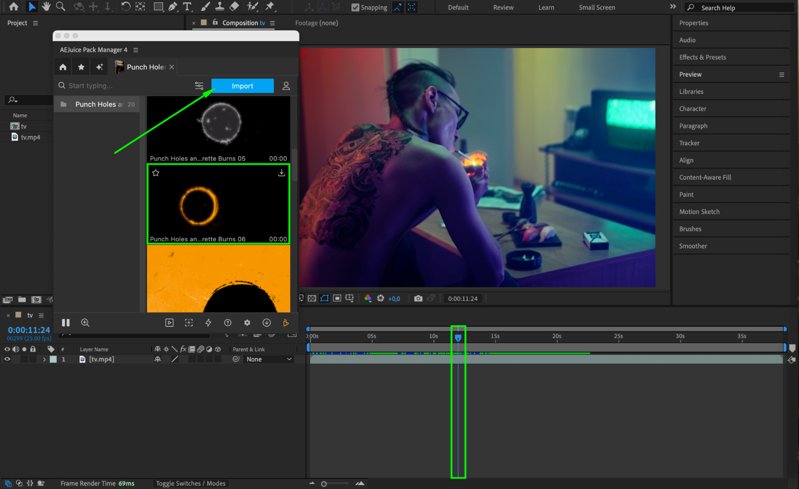Click Toggle Switches / Modes button
This screenshot has height=489, width=799.
click(191, 483)
